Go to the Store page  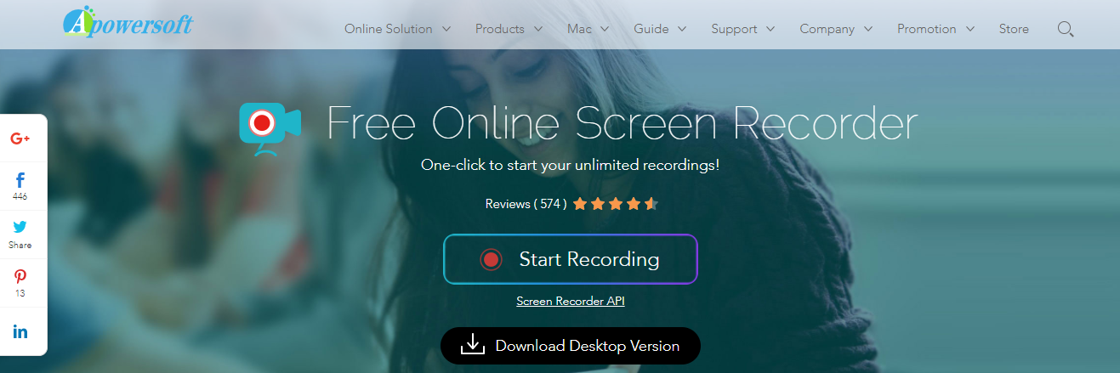(x=1014, y=29)
